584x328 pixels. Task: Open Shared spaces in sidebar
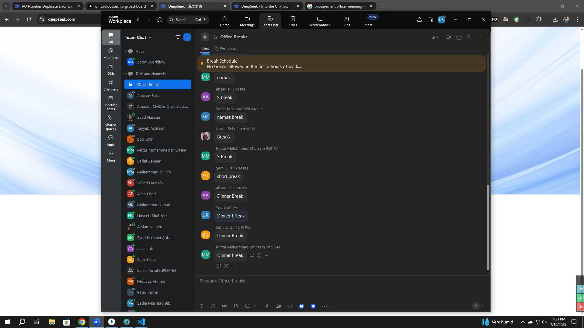111,123
